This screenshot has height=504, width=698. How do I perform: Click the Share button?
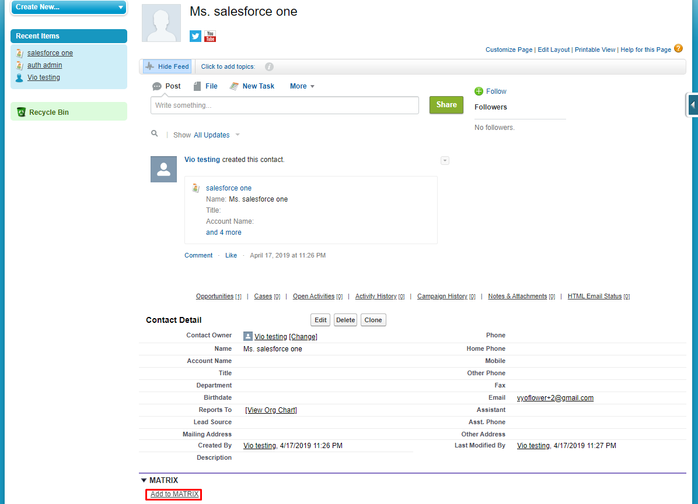pyautogui.click(x=446, y=105)
